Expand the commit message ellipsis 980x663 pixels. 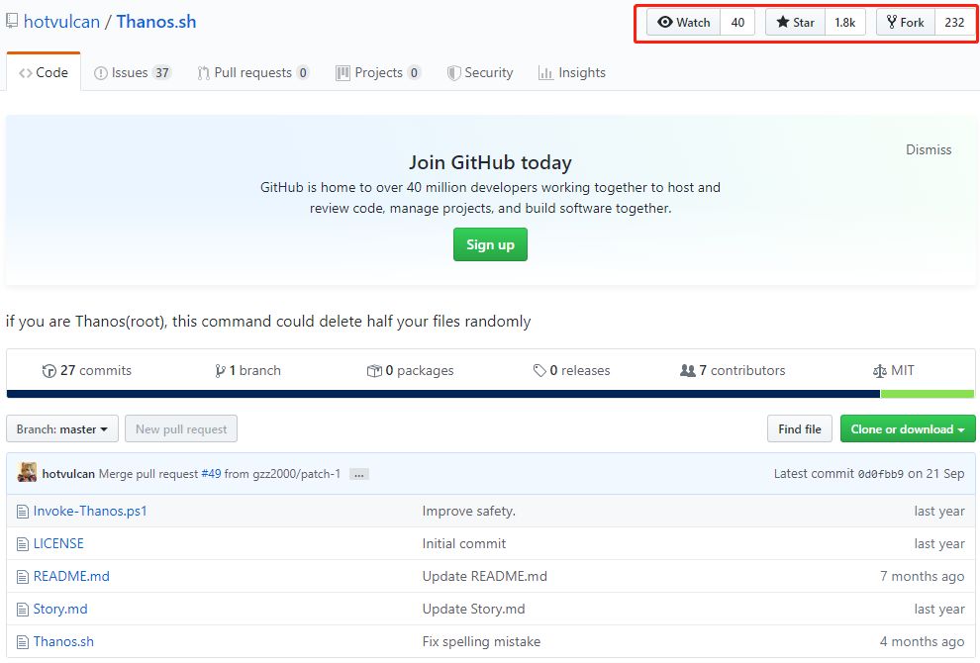point(358,474)
